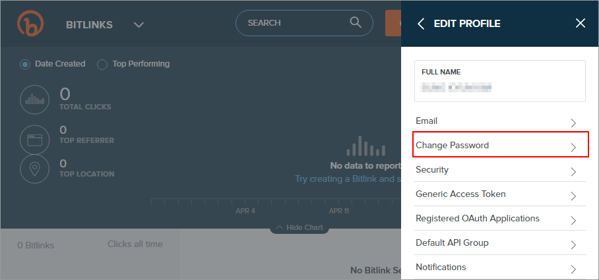
Task: Select the Date Created radio button
Action: 25,65
